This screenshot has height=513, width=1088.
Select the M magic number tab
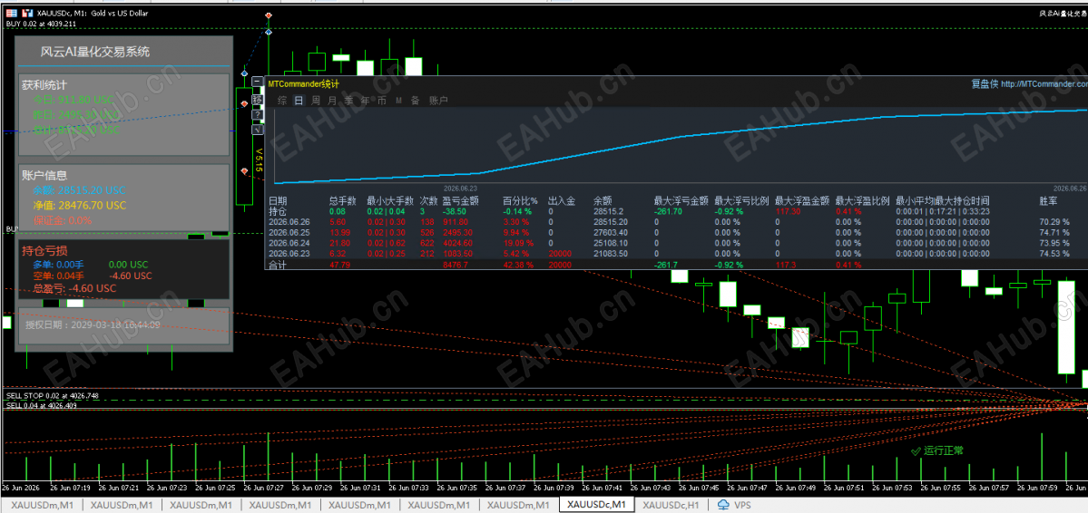(399, 101)
